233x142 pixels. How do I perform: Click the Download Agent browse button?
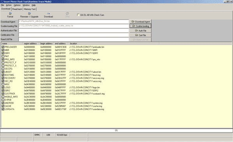coord(141,22)
